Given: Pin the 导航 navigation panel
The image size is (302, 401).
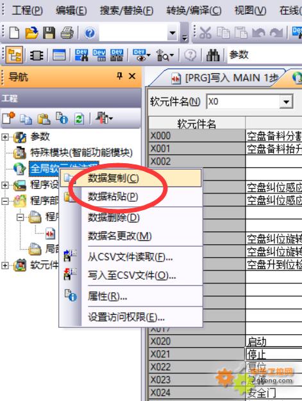Looking at the screenshot, I should 119,76.
